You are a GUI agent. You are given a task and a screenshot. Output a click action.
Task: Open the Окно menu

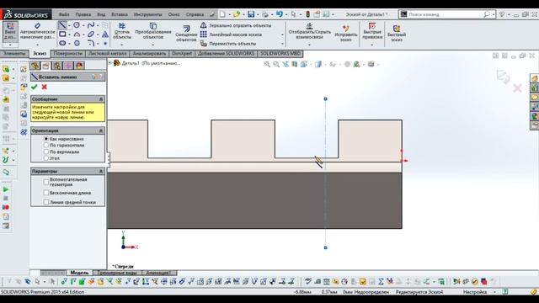(x=174, y=14)
